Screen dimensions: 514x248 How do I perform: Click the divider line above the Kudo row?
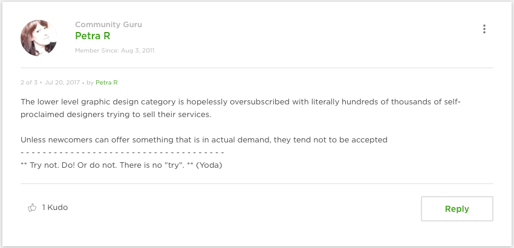257,183
